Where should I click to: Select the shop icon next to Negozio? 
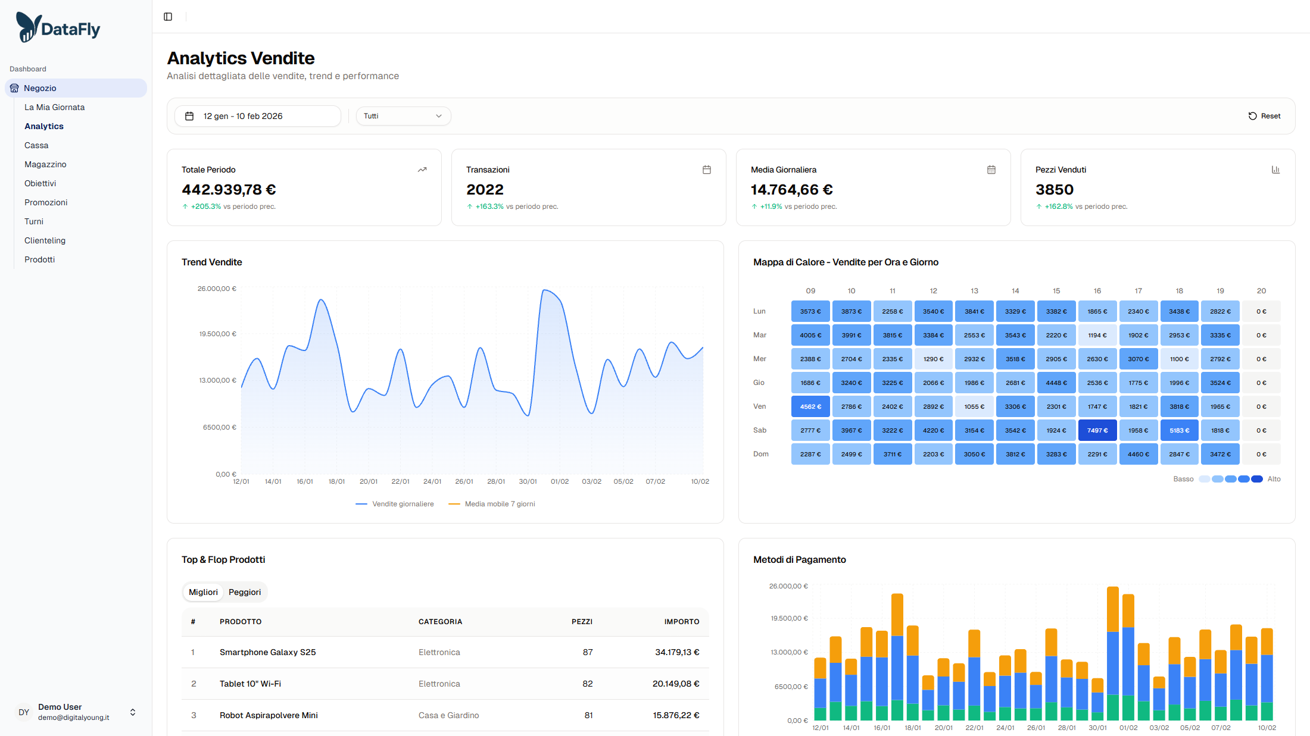pyautogui.click(x=14, y=87)
